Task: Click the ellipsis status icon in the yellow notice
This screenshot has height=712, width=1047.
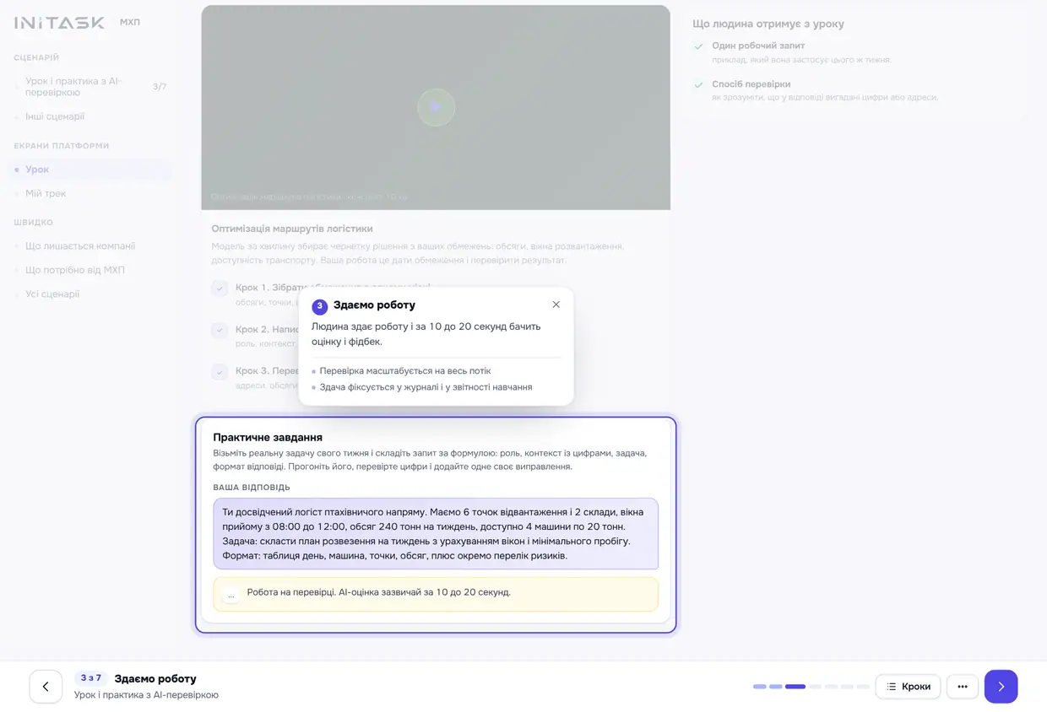Action: [x=231, y=594]
